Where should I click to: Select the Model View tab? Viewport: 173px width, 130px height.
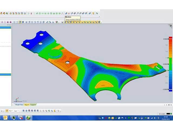[19, 105]
